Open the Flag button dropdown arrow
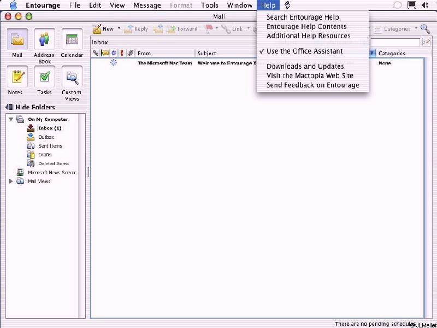437x328 pixels. tap(217, 28)
